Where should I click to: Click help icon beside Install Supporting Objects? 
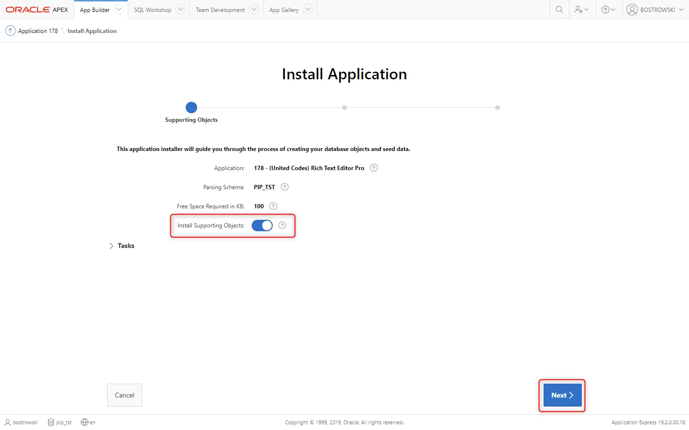pyautogui.click(x=282, y=225)
